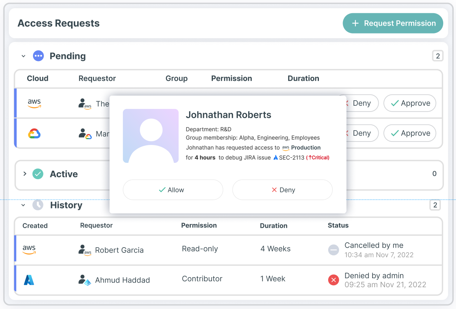Deny Johnathan Roberts' access request
The image size is (456, 309).
[x=282, y=190]
